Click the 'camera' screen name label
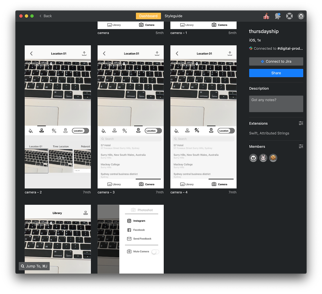The width and height of the screenshot is (322, 294). (x=103, y=33)
